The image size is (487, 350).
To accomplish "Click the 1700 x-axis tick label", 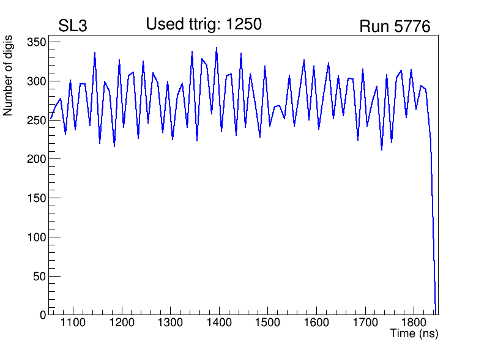I will coord(365,322).
